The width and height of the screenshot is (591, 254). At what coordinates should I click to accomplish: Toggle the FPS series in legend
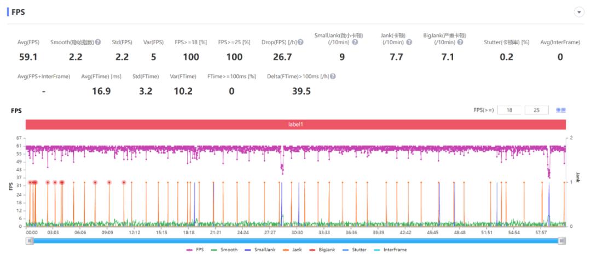[195, 250]
